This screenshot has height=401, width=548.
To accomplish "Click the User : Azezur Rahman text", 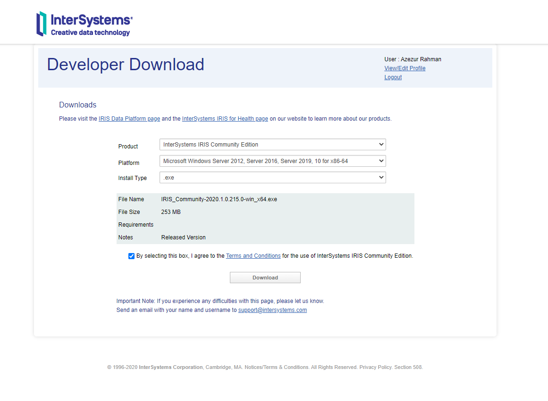I will 413,59.
